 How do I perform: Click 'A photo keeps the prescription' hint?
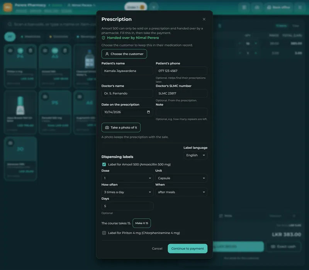click(x=135, y=137)
